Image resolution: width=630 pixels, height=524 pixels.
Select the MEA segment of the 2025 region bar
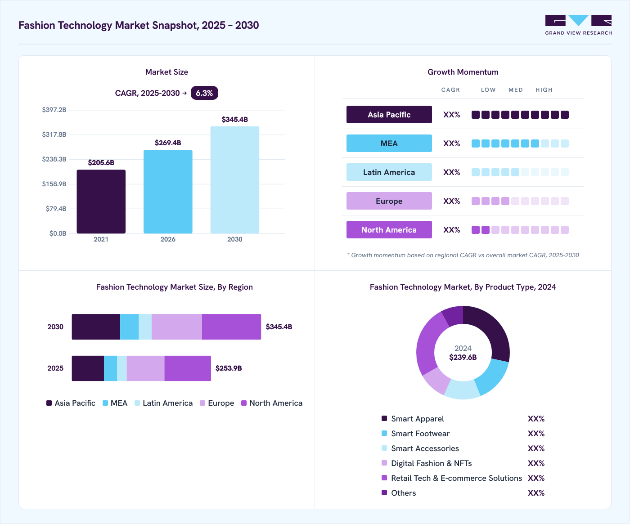[x=110, y=368]
